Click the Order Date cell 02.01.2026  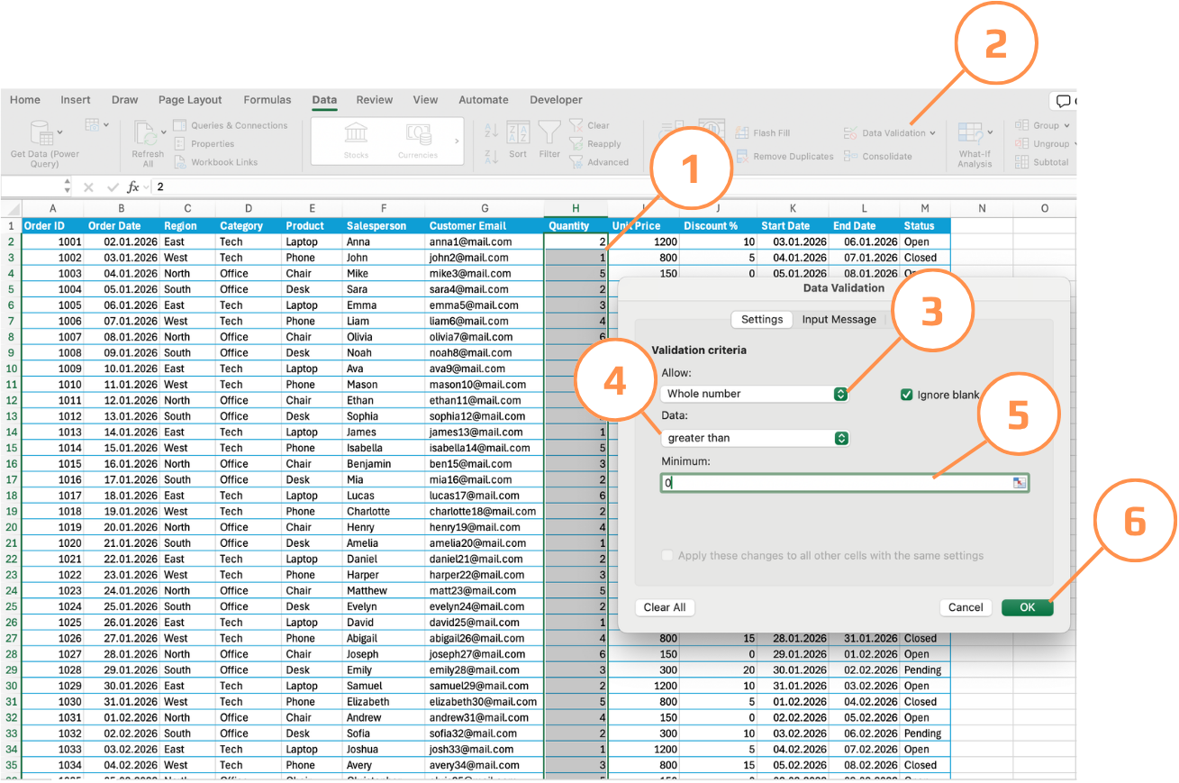tap(122, 241)
